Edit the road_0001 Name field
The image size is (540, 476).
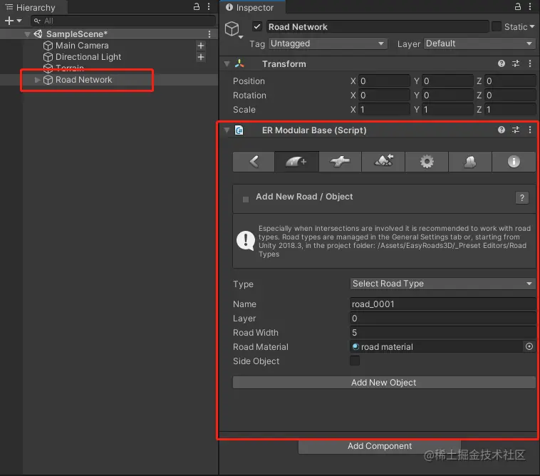[442, 304]
